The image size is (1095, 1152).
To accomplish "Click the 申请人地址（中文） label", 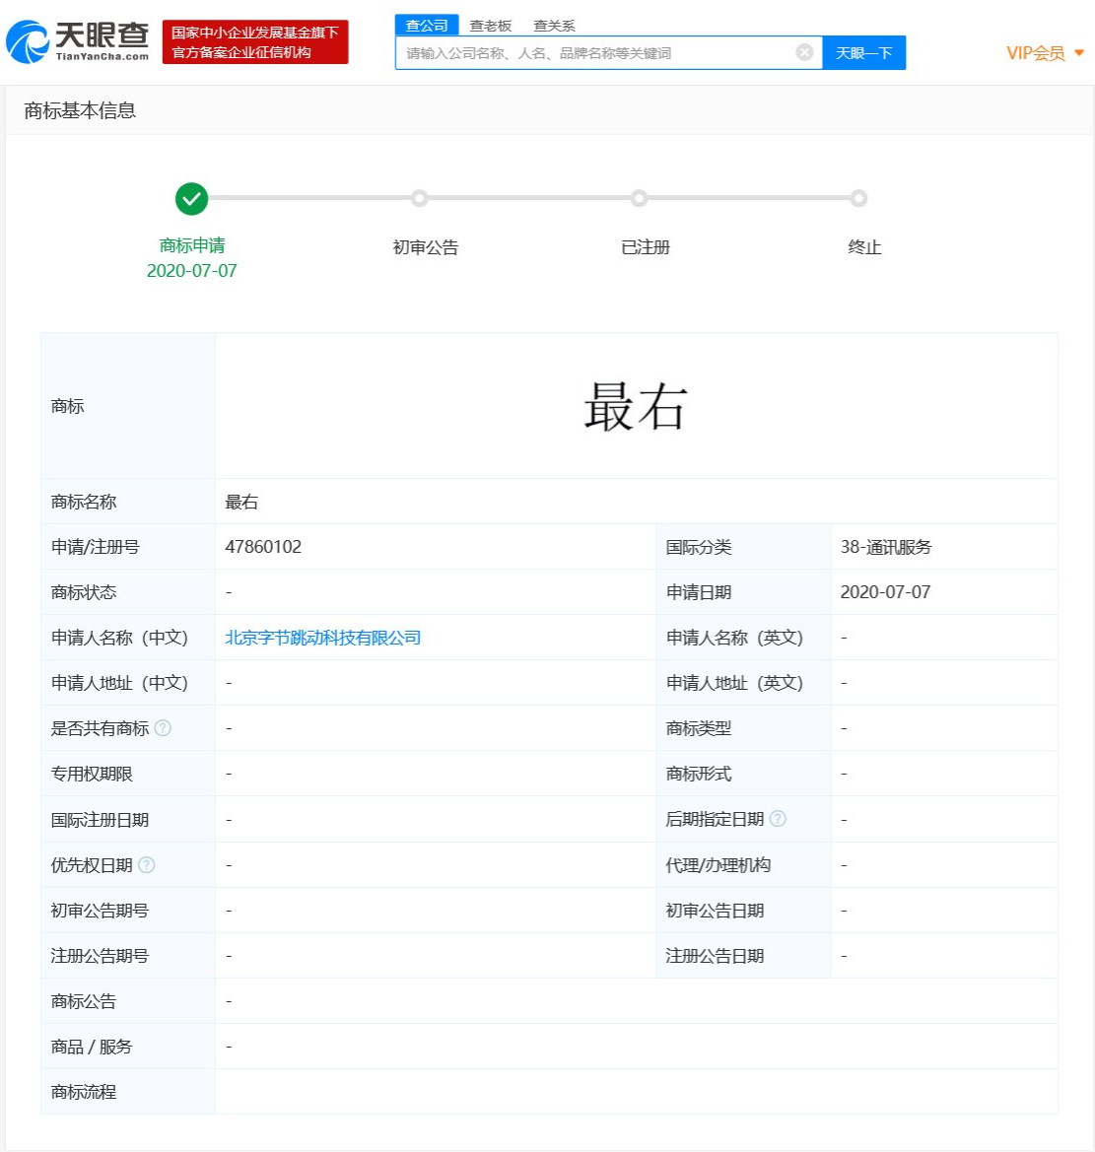I will [x=120, y=683].
